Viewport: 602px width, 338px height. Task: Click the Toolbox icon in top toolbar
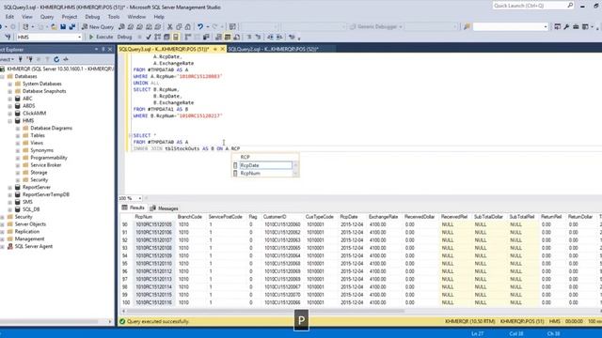576,27
